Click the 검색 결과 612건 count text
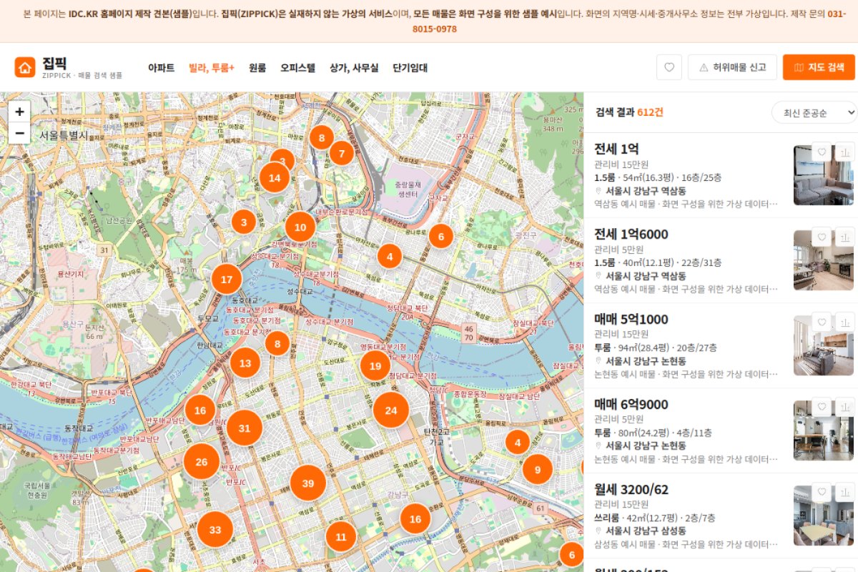Image resolution: width=858 pixels, height=572 pixels. (629, 112)
